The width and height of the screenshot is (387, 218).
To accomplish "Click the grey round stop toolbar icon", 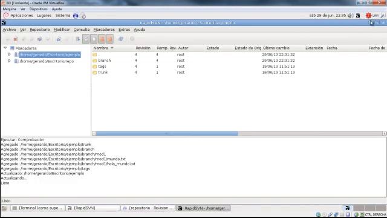I will point(132,39).
